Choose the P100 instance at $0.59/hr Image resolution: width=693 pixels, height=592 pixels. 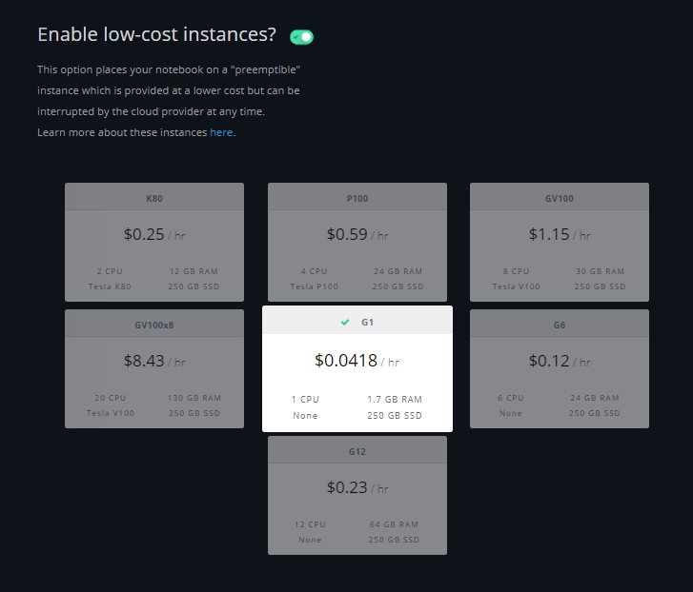tap(357, 243)
